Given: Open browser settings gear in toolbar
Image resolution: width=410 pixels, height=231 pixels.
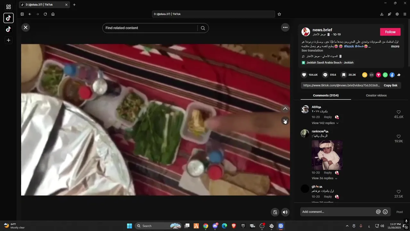Looking at the screenshot, I should point(397,14).
